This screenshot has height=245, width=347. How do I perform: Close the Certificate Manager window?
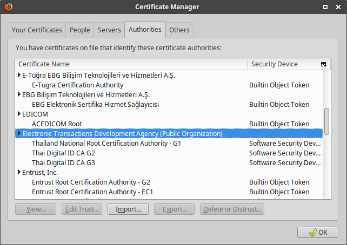(x=338, y=6)
